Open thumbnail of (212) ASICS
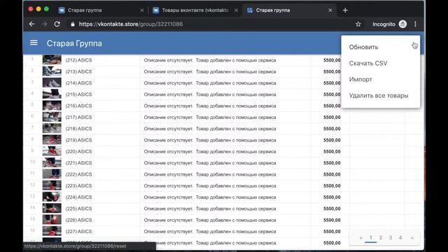 (52, 59)
